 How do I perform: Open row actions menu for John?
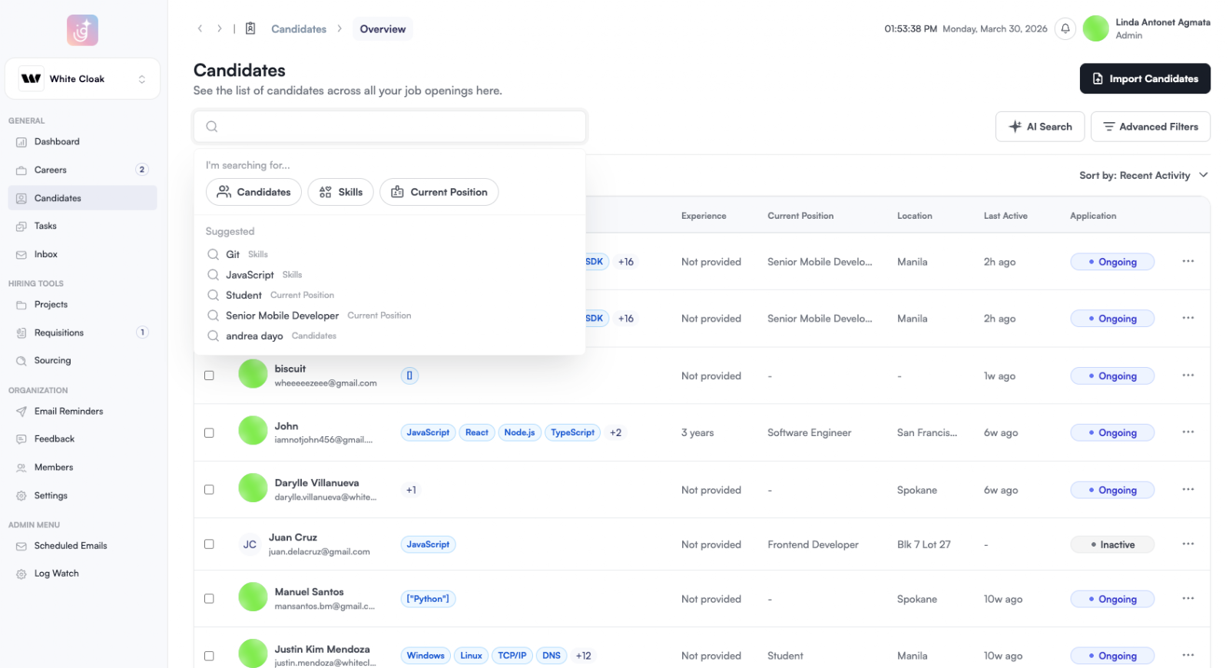[1188, 432]
